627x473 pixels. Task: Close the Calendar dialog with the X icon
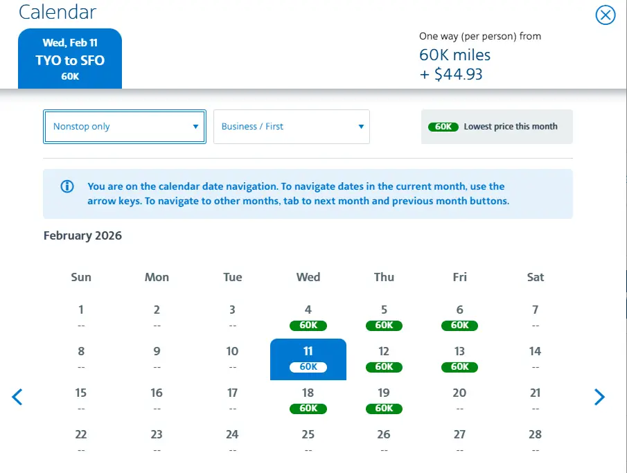tap(606, 15)
